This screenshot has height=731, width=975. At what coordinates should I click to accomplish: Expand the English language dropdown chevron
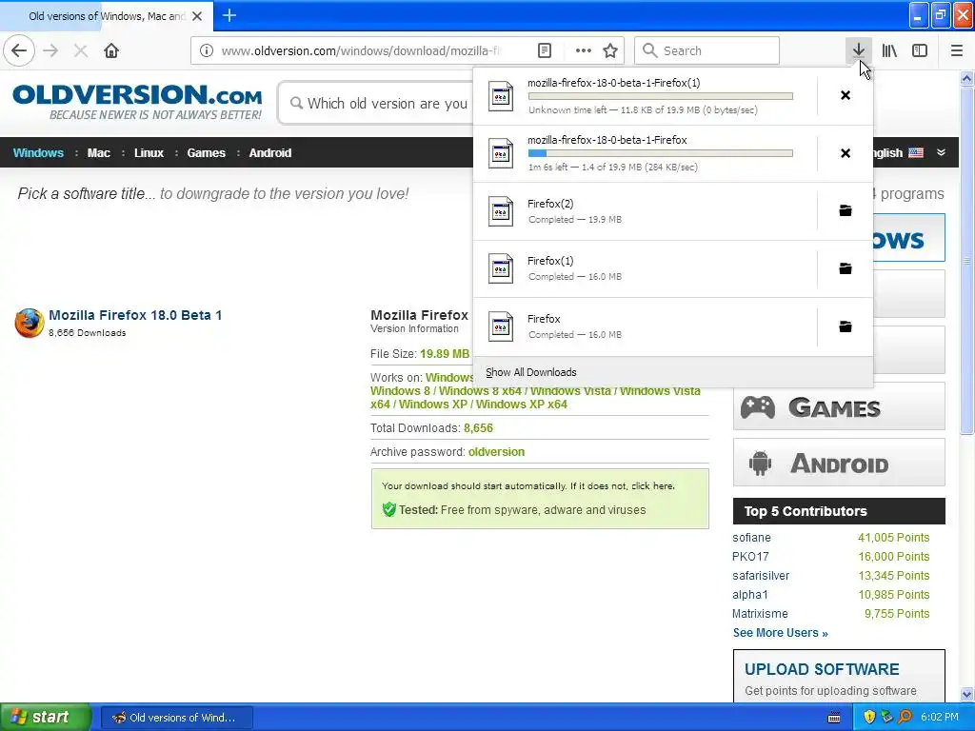coord(941,152)
